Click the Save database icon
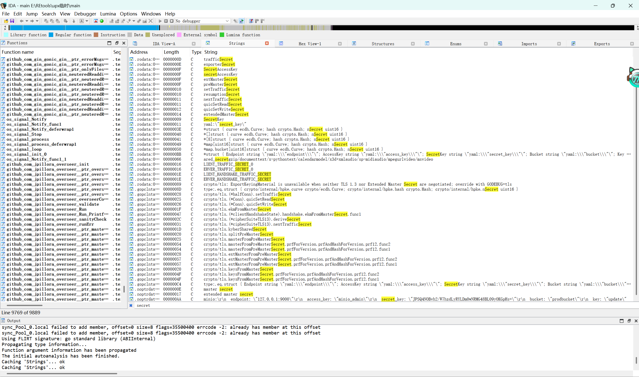Viewport: 639px width, 377px height. pos(12,21)
